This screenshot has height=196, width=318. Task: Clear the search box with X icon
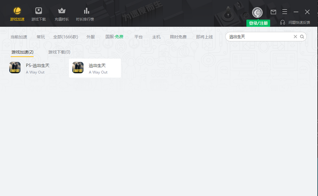(x=295, y=36)
